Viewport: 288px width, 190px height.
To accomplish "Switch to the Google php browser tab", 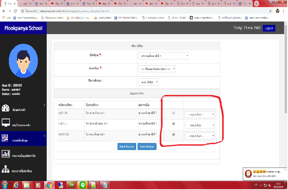I will click(x=26, y=4).
